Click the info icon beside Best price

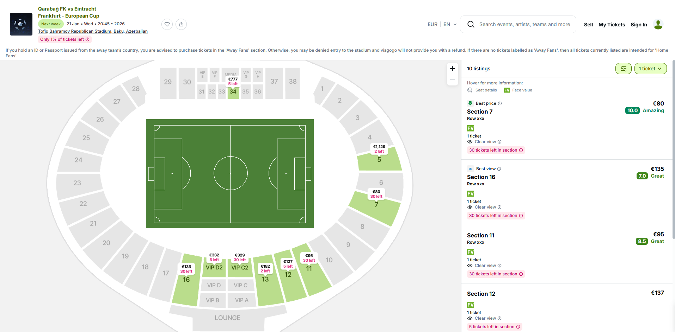click(x=500, y=103)
